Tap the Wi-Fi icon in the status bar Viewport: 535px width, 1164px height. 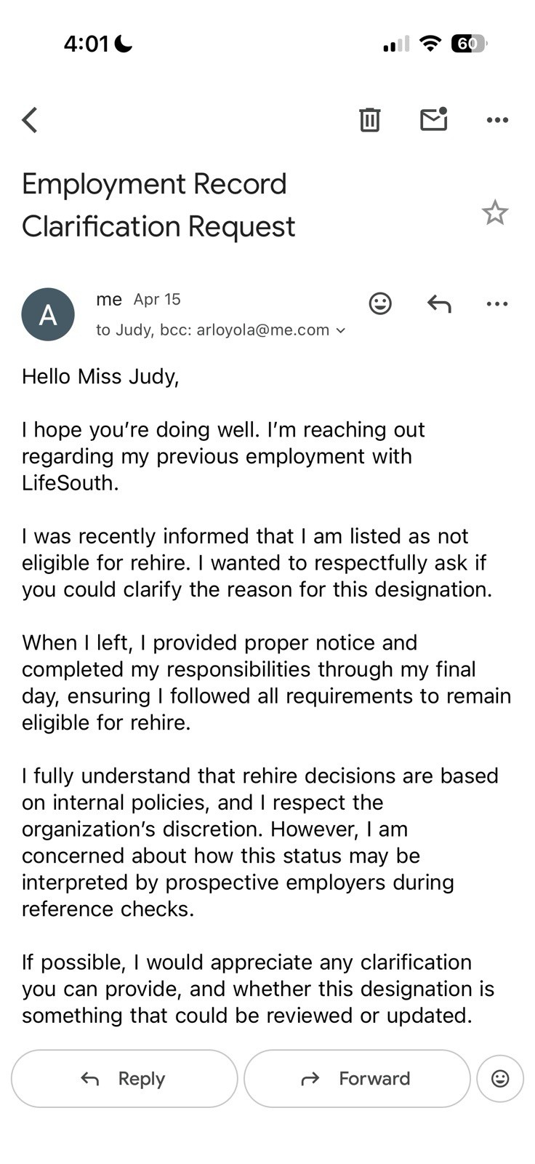point(431,44)
